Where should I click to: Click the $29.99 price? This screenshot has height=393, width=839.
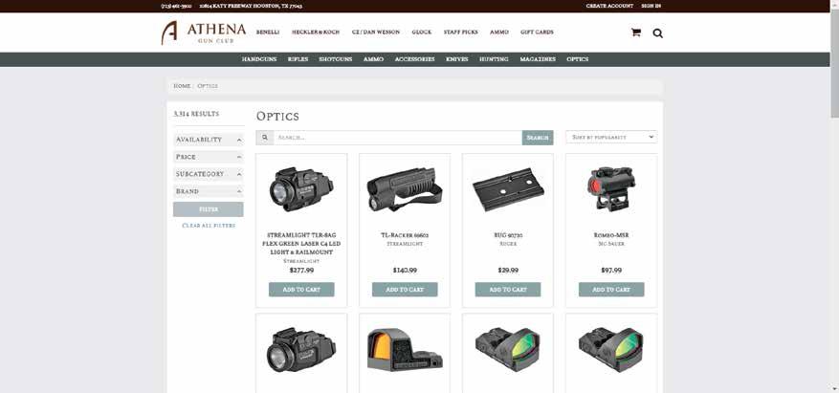pos(508,271)
